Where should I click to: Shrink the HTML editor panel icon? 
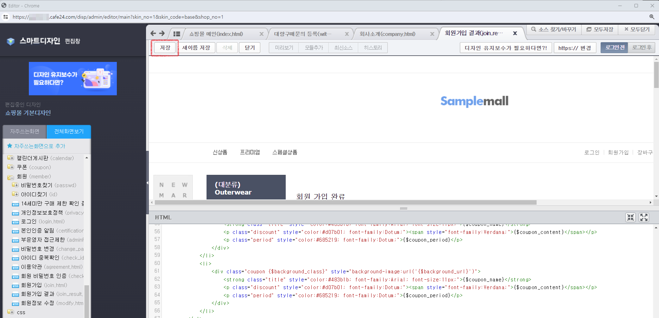[631, 217]
